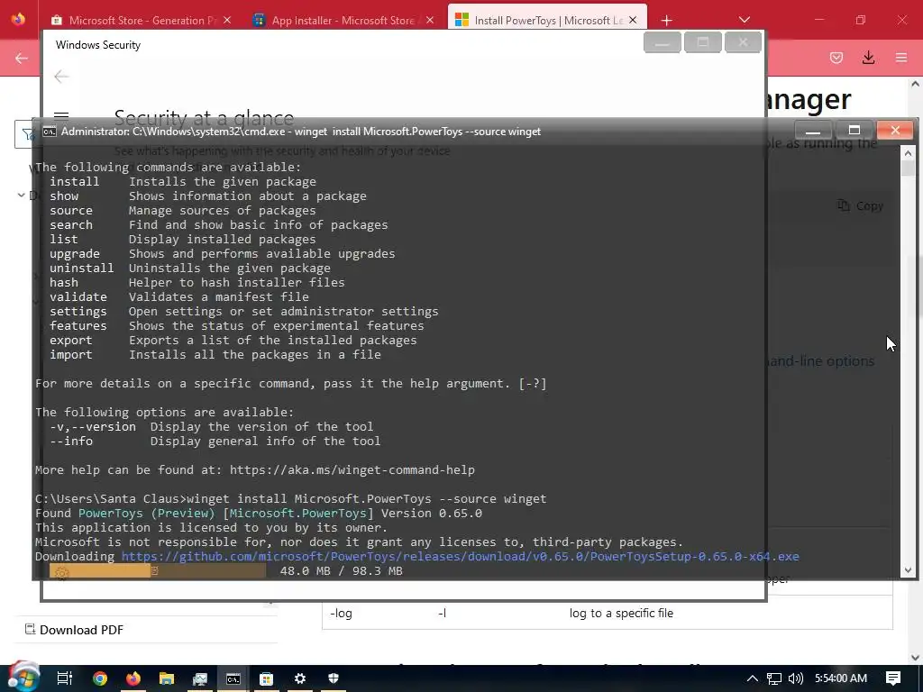The width and height of the screenshot is (923, 692).
Task: Click the volume speaker tray icon
Action: coord(795,678)
